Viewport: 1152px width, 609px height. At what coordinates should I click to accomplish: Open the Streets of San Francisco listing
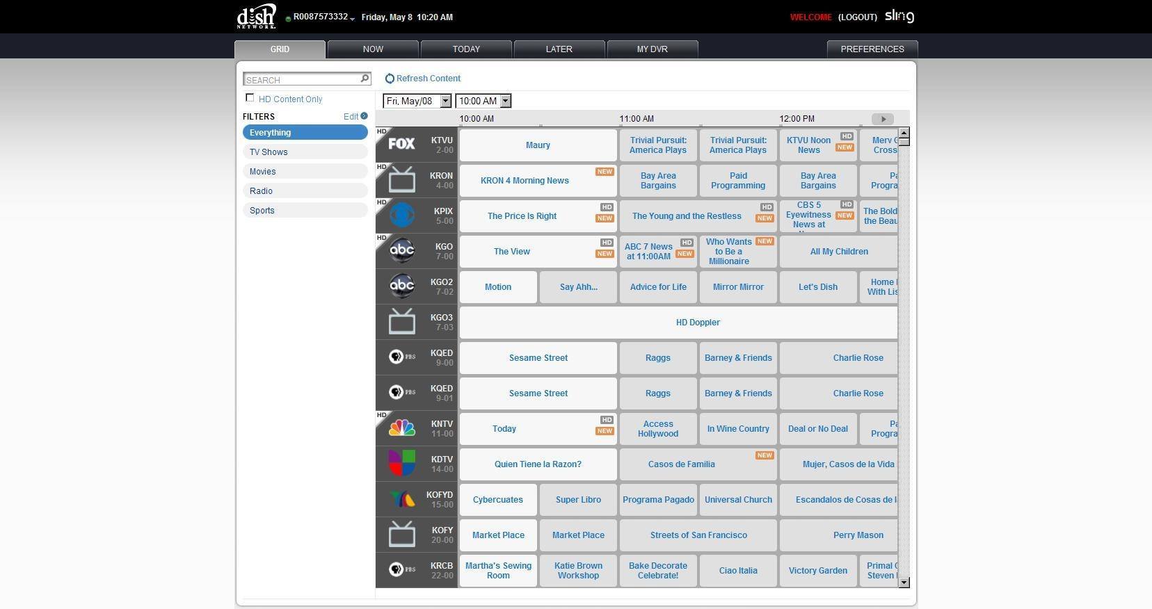coord(698,535)
